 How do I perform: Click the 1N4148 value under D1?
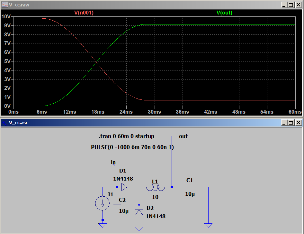(x=123, y=179)
